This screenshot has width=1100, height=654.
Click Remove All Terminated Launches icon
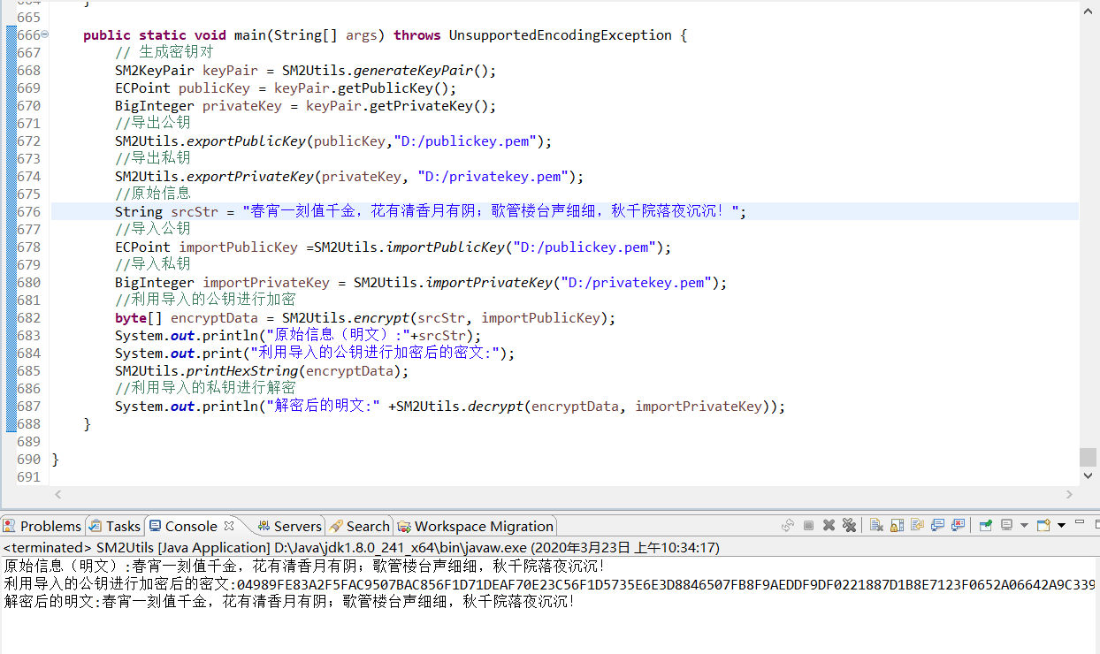(x=849, y=525)
